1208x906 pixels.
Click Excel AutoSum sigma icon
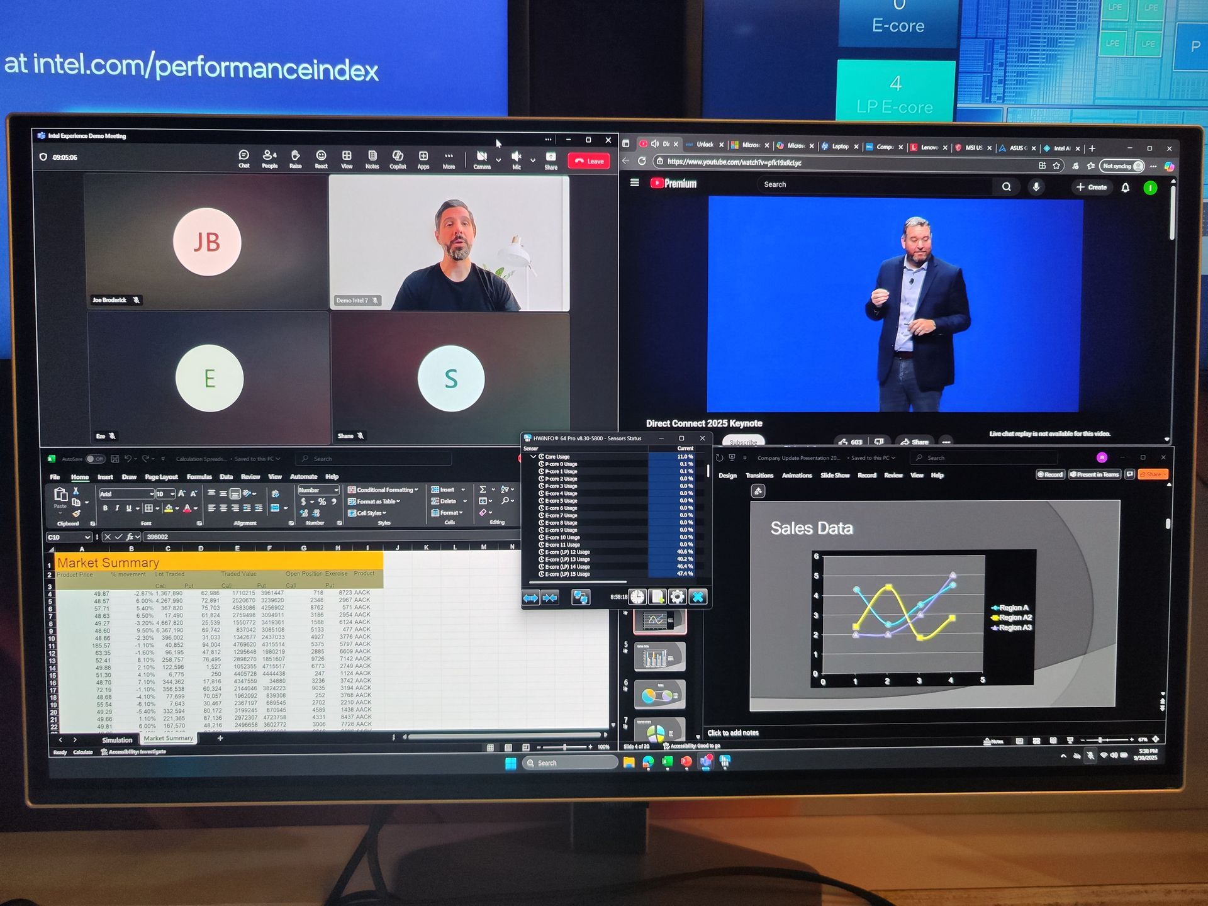483,489
